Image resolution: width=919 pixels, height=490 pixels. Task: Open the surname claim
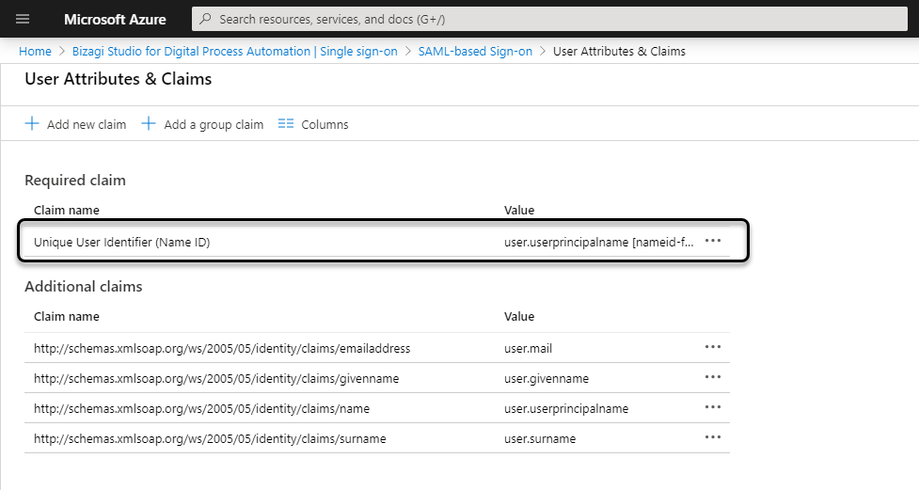pyautogui.click(x=210, y=438)
